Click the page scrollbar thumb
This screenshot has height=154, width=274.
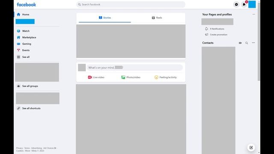click(x=259, y=41)
